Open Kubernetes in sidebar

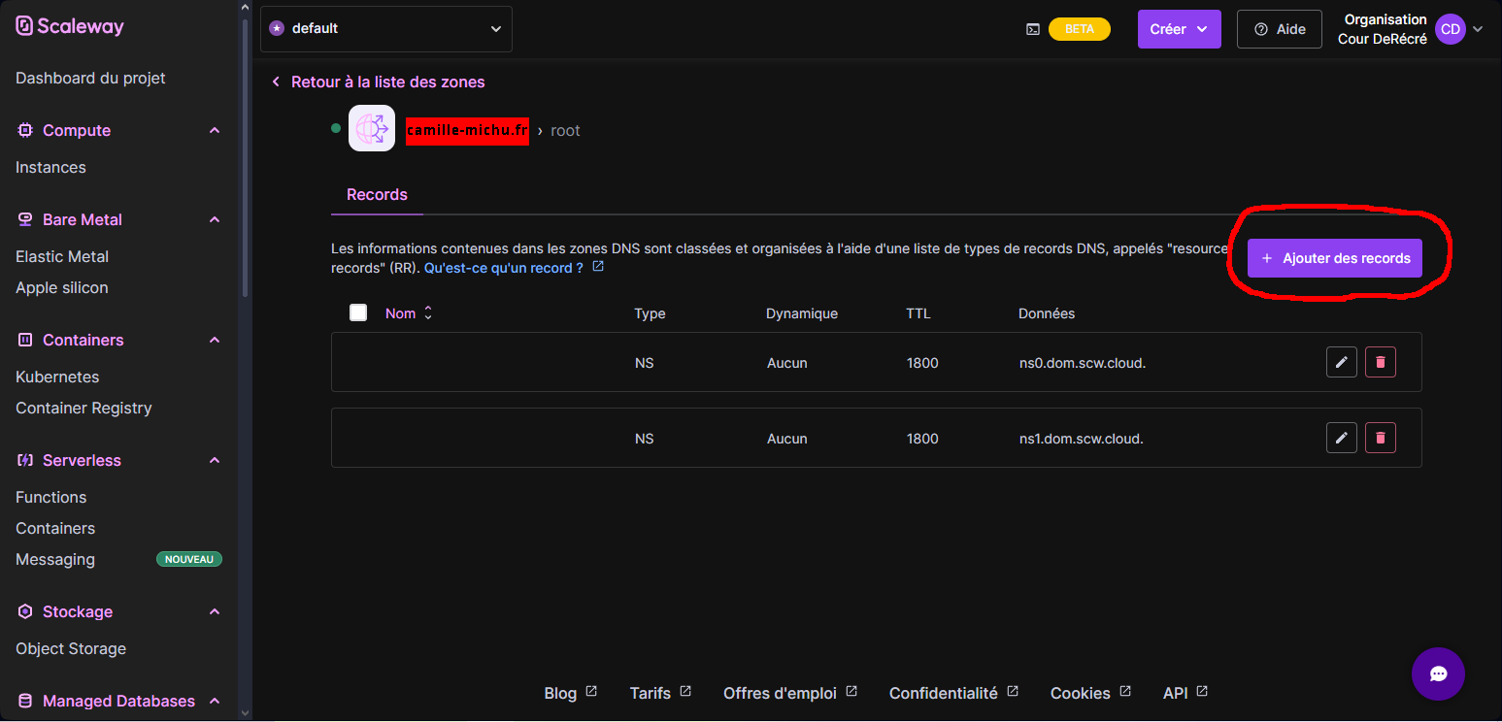click(x=57, y=377)
